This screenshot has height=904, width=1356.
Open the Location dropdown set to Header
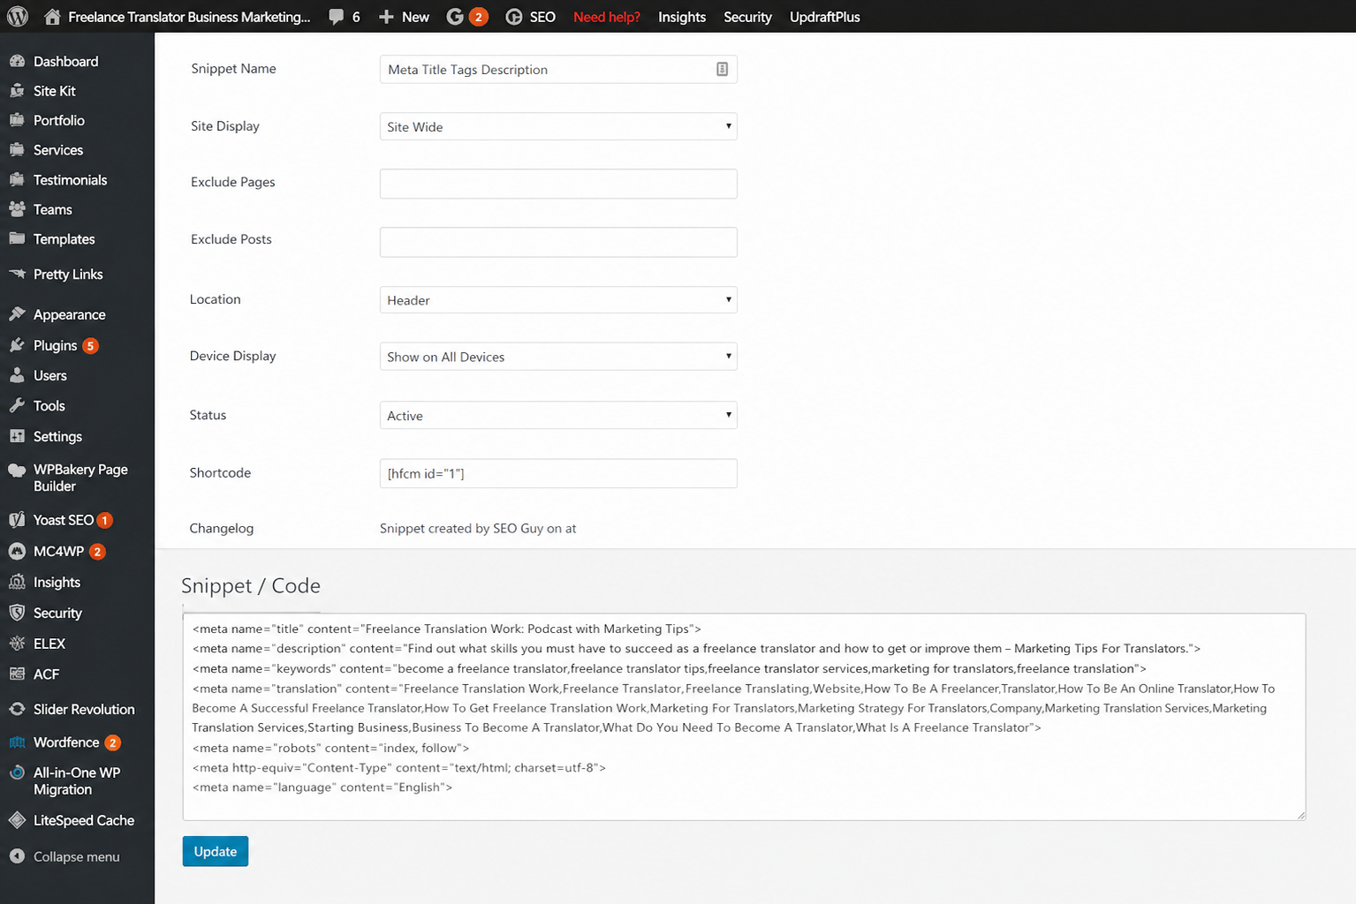pyautogui.click(x=558, y=299)
